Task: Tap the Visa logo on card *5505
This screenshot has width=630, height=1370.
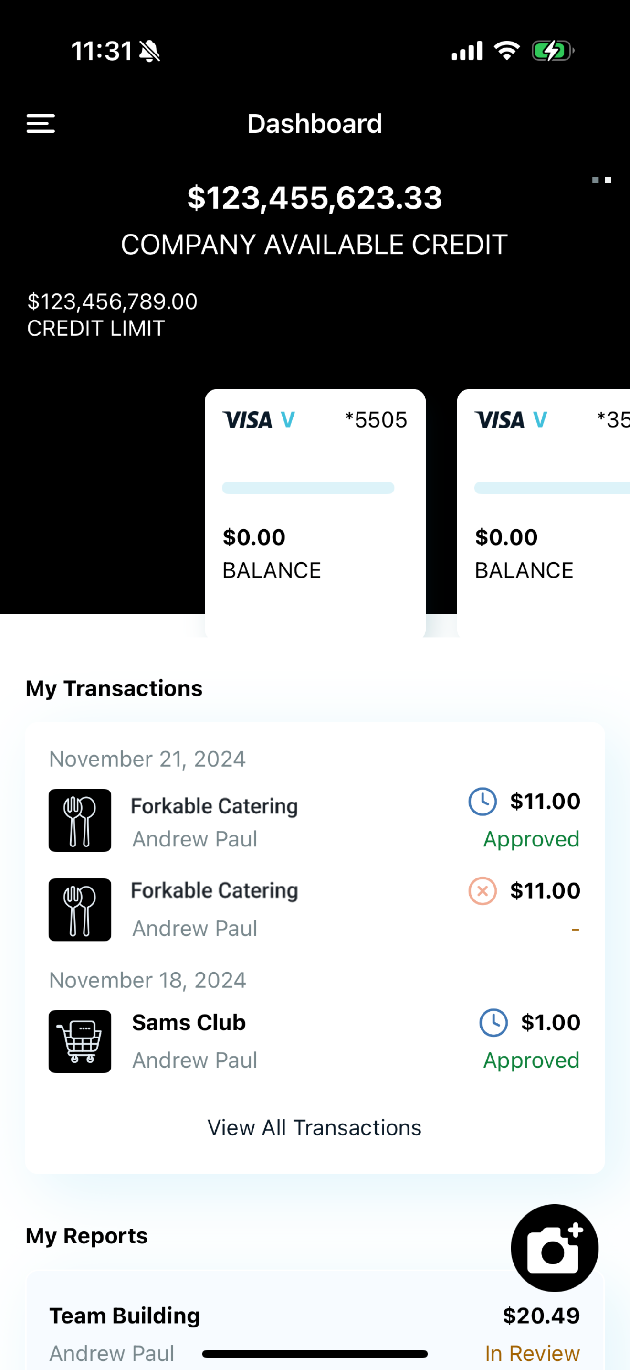Action: tap(259, 420)
